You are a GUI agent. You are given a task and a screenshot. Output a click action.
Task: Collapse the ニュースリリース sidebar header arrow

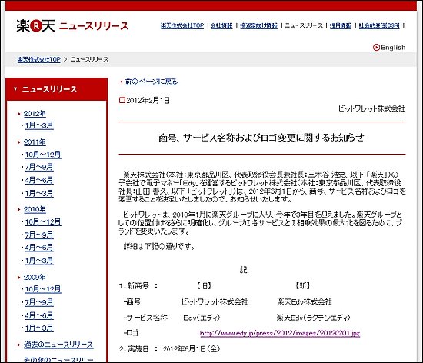point(15,88)
